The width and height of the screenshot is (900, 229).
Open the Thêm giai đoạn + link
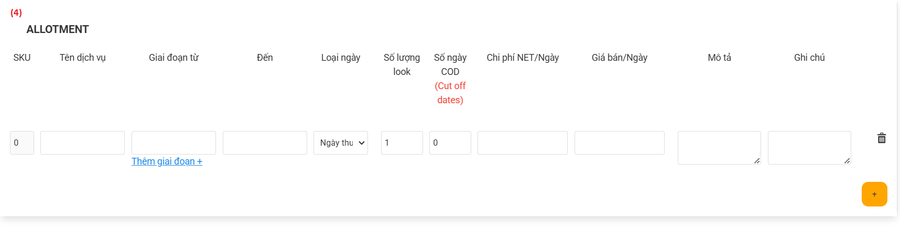pyautogui.click(x=167, y=161)
